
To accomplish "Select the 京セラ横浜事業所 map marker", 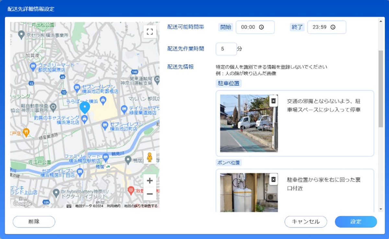I will (21, 34).
